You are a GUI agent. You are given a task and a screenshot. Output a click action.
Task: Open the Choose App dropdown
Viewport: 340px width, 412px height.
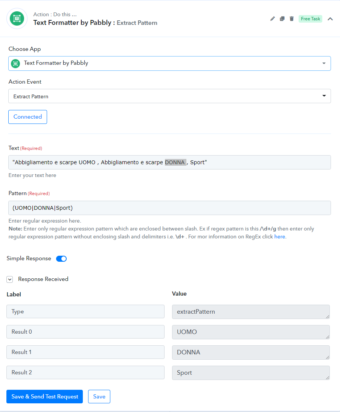(169, 63)
